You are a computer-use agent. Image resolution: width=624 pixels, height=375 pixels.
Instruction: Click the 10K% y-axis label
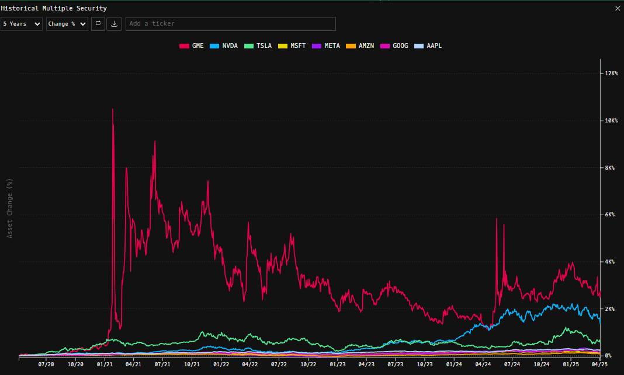(611, 121)
